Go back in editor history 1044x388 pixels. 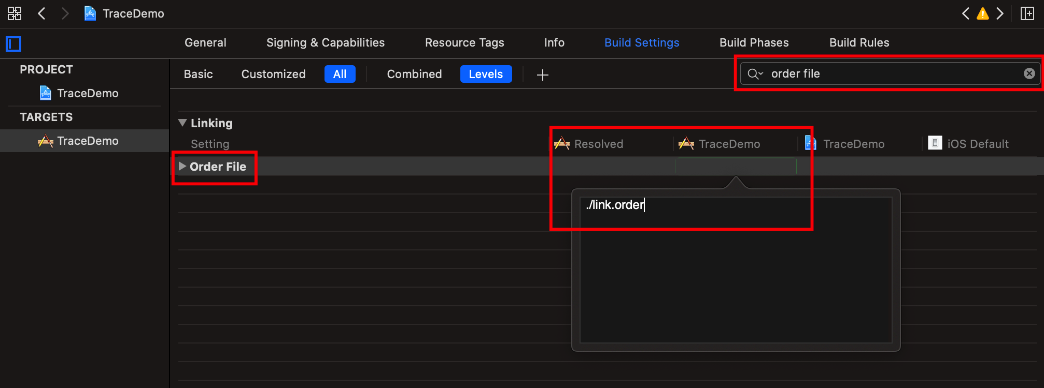[x=42, y=13]
